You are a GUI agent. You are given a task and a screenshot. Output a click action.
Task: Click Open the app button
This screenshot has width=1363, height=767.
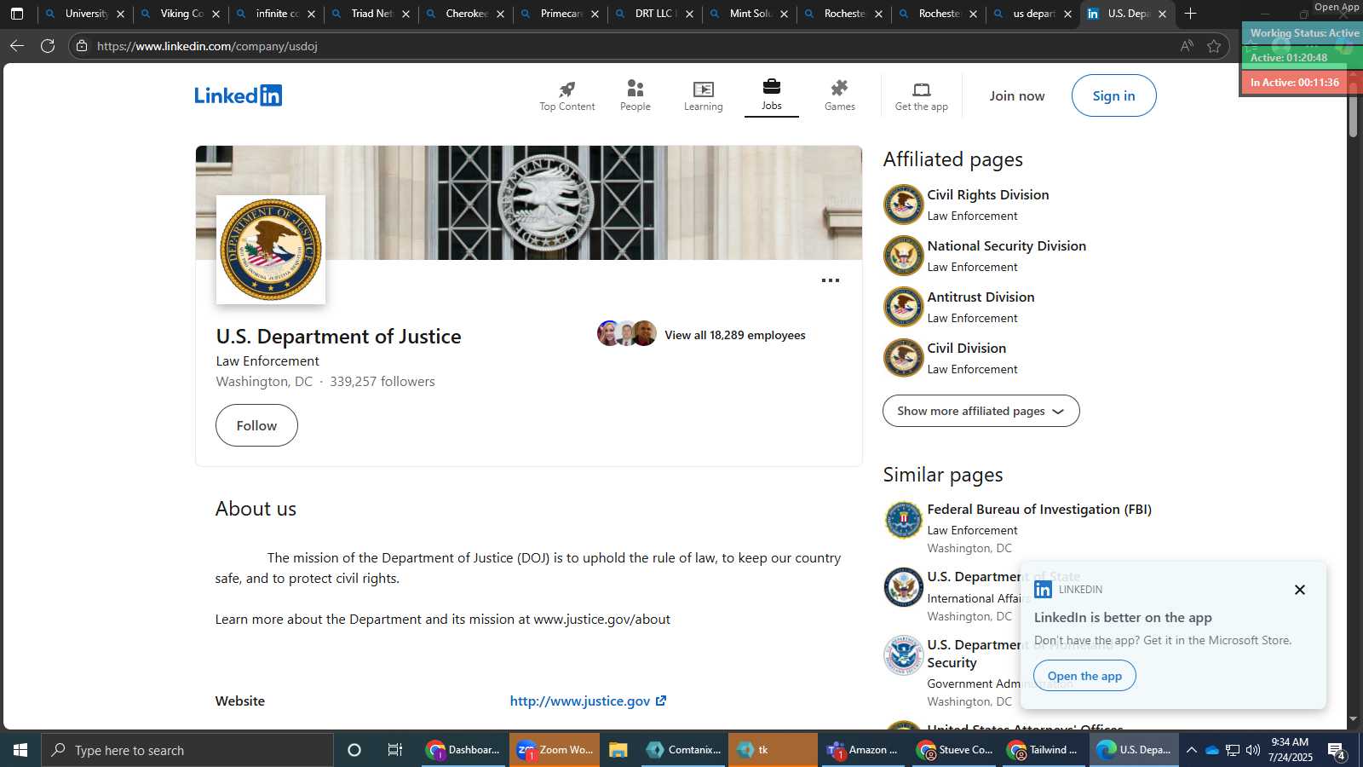1084,676
